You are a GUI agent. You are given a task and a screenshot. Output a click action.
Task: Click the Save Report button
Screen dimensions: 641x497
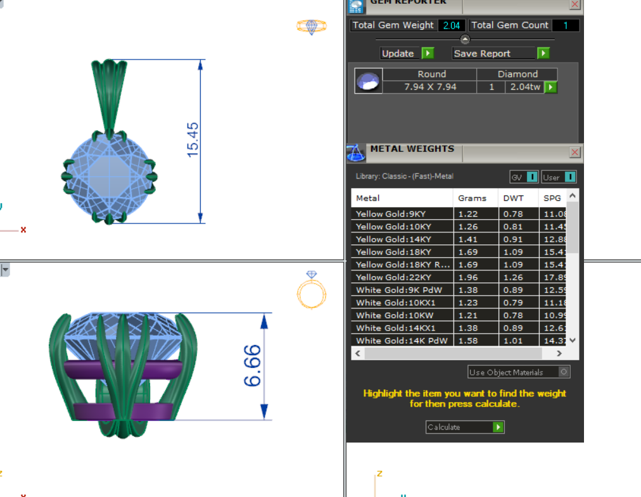[x=500, y=53]
